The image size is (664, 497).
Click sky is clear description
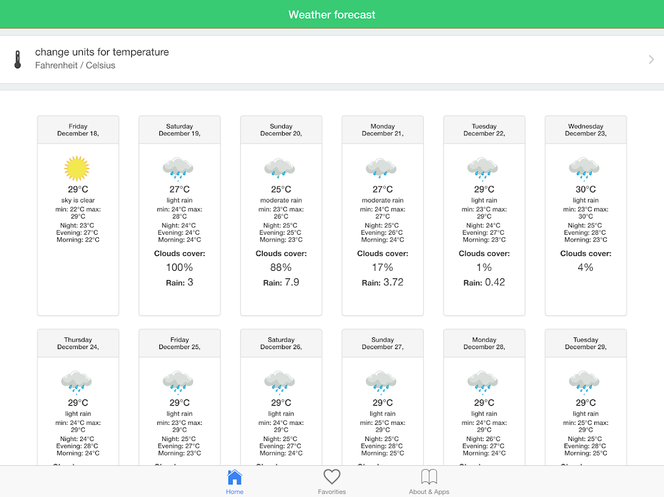[78, 200]
